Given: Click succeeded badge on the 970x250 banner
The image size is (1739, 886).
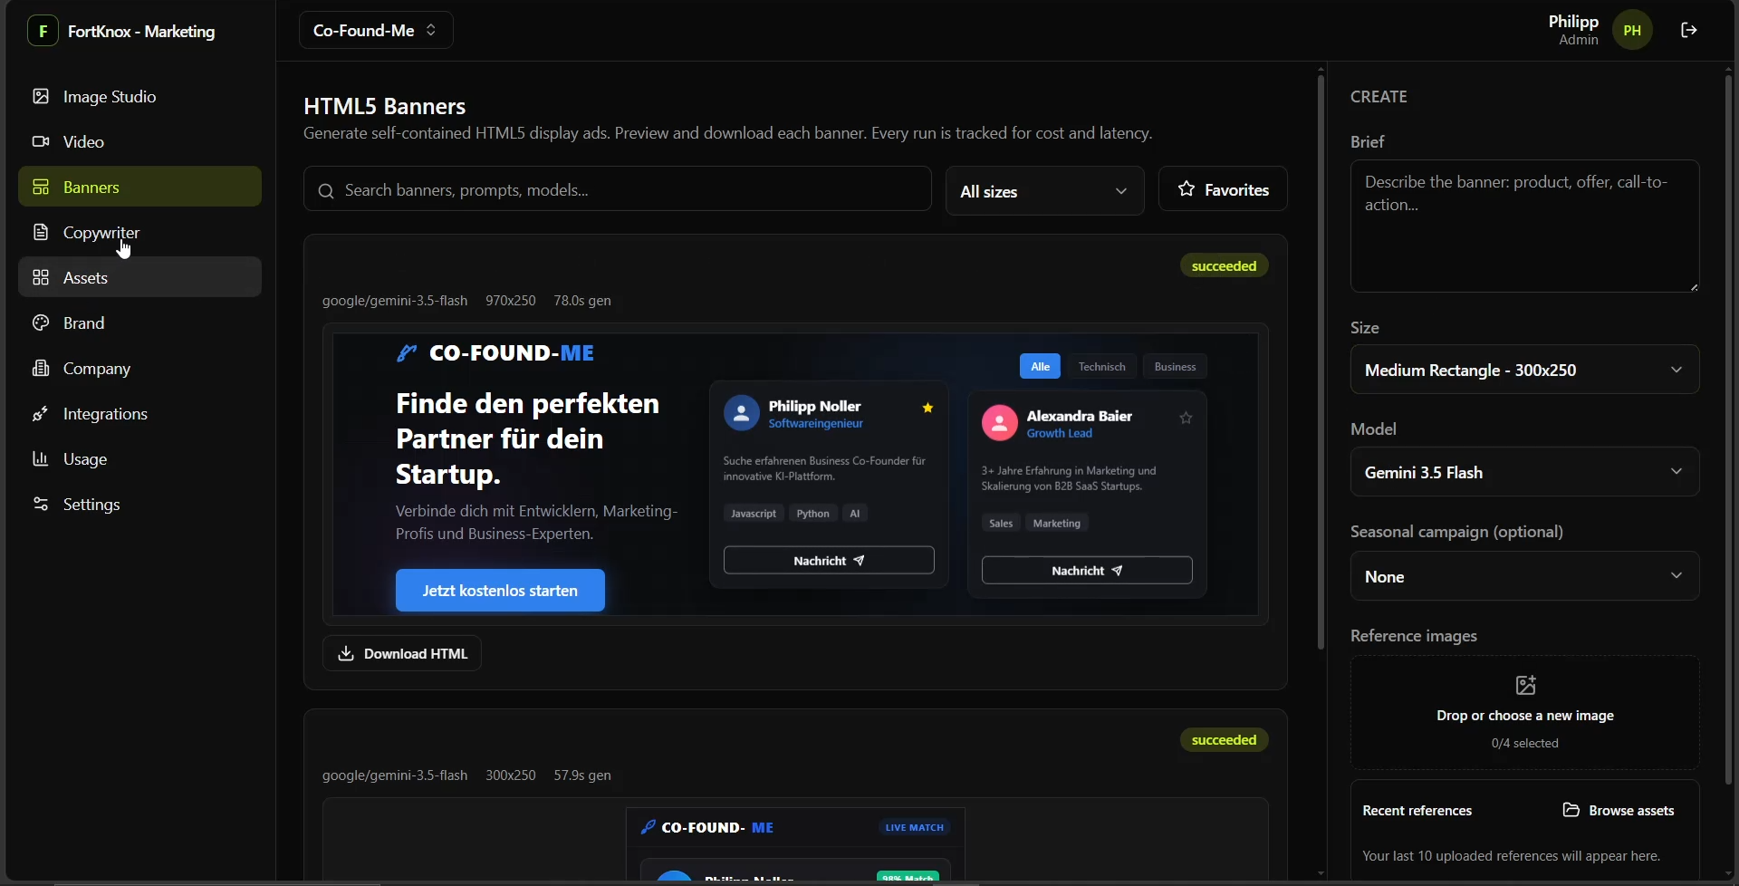Looking at the screenshot, I should click(x=1225, y=266).
